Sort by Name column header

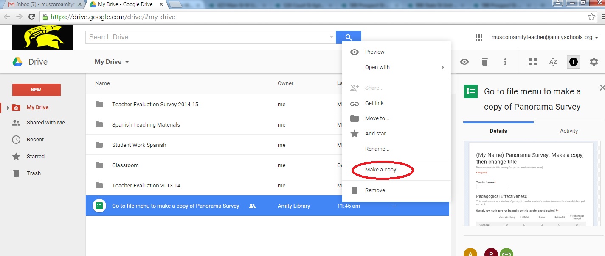(x=102, y=83)
